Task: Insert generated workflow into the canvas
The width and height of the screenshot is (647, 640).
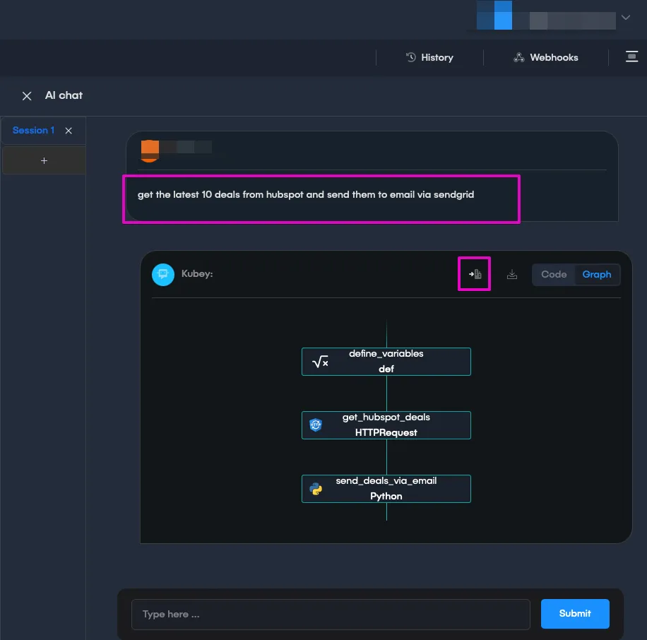Action: [475, 274]
